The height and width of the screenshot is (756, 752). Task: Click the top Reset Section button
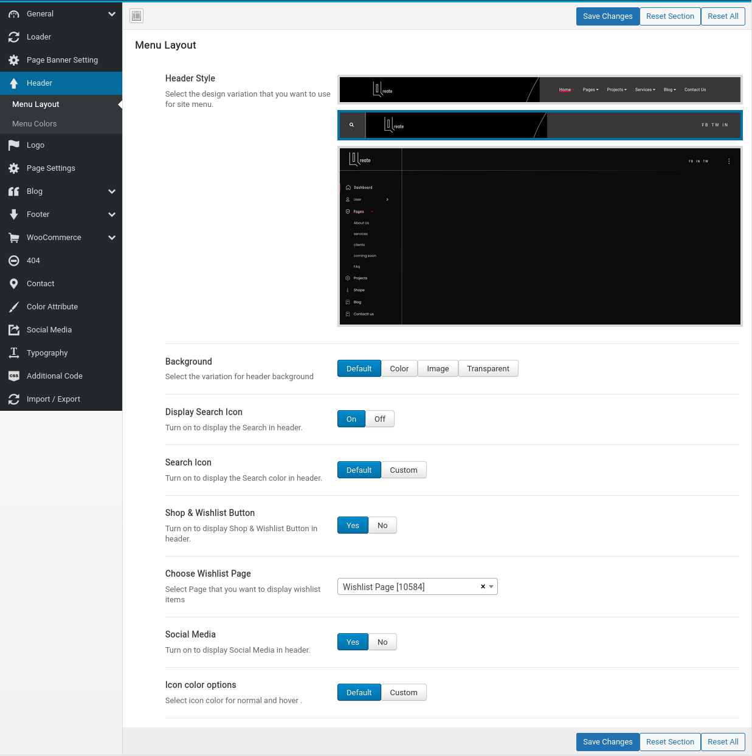[x=670, y=16]
